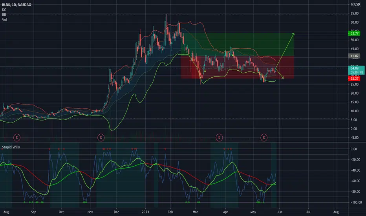Select the Vol indicator label
Screen dimensions: 366x216
click(4, 20)
